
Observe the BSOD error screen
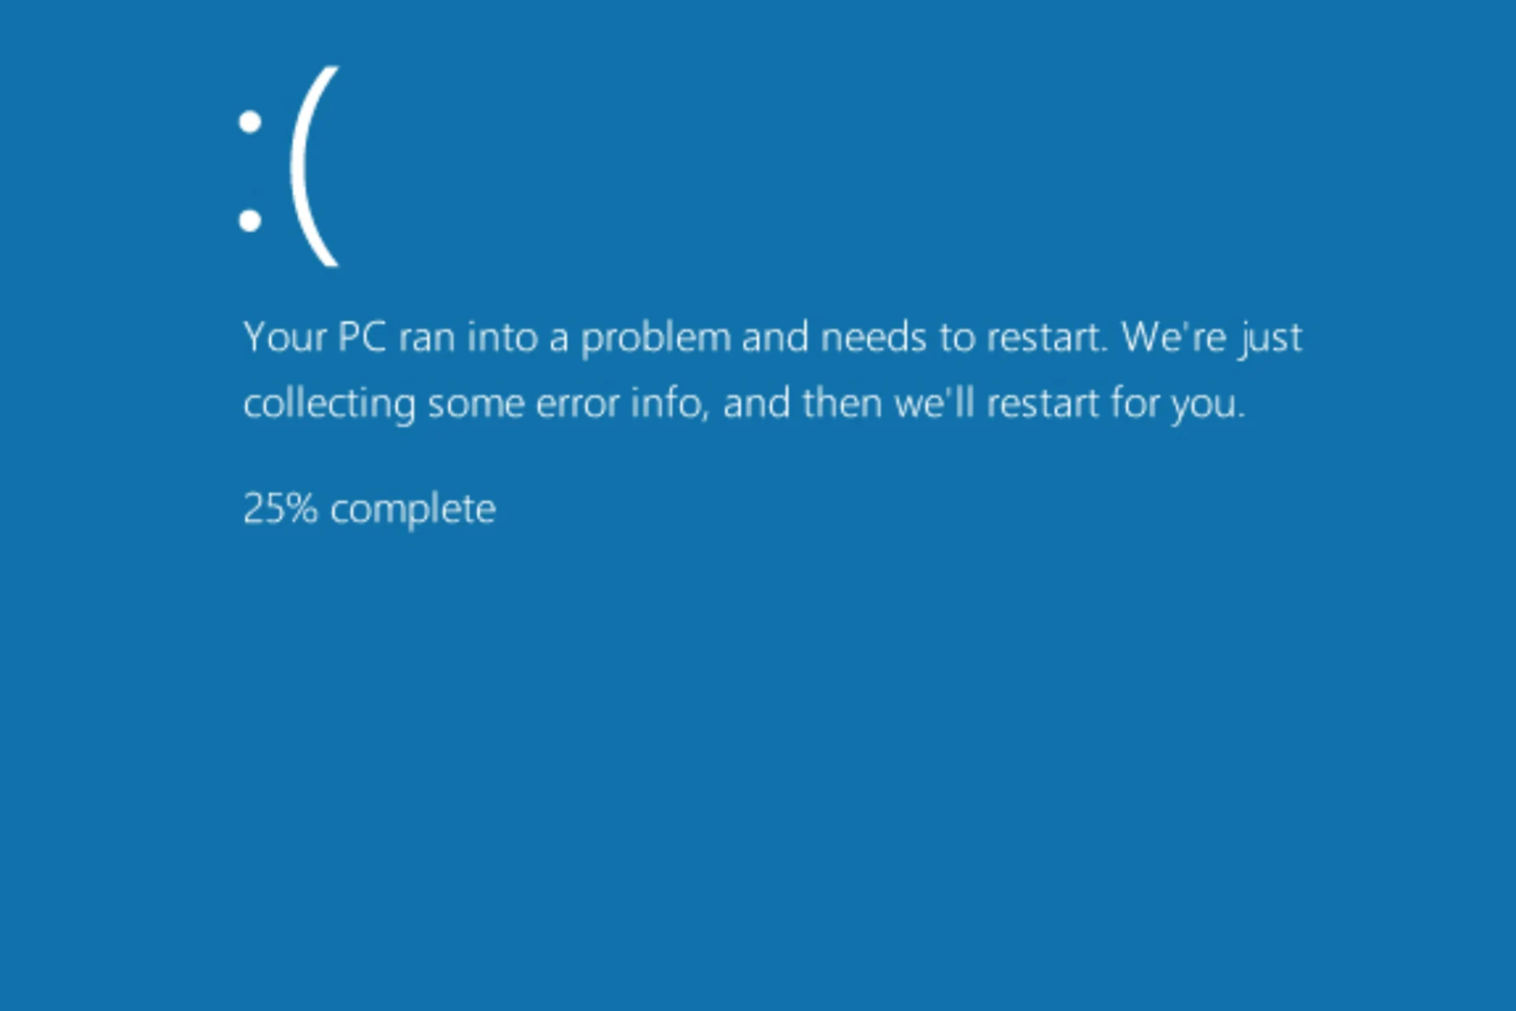758,505
